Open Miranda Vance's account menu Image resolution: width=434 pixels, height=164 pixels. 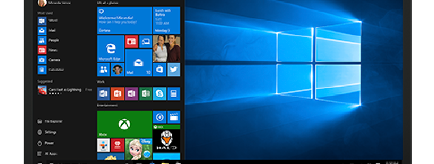click(54, 3)
